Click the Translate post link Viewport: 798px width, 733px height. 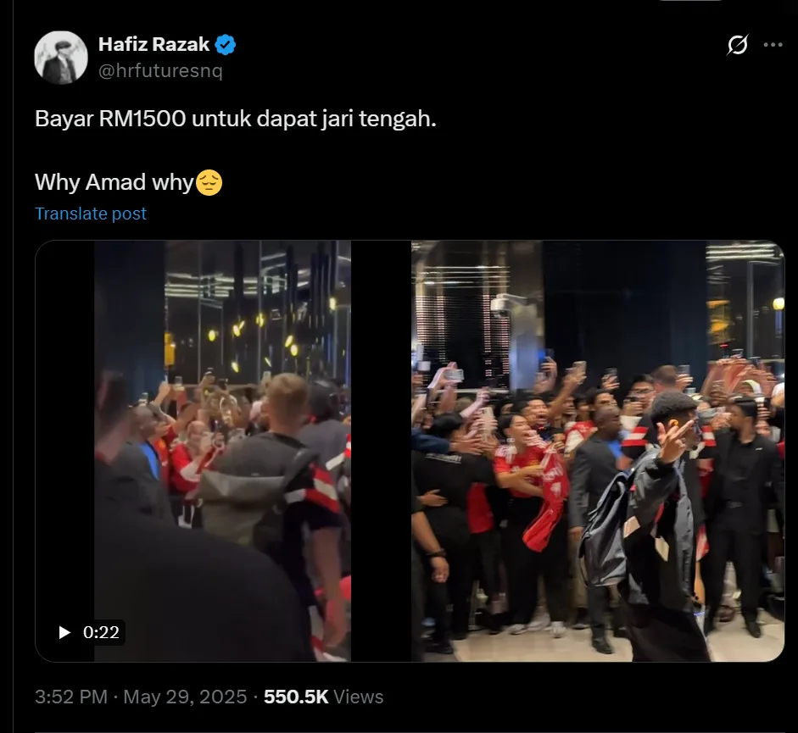click(x=91, y=214)
